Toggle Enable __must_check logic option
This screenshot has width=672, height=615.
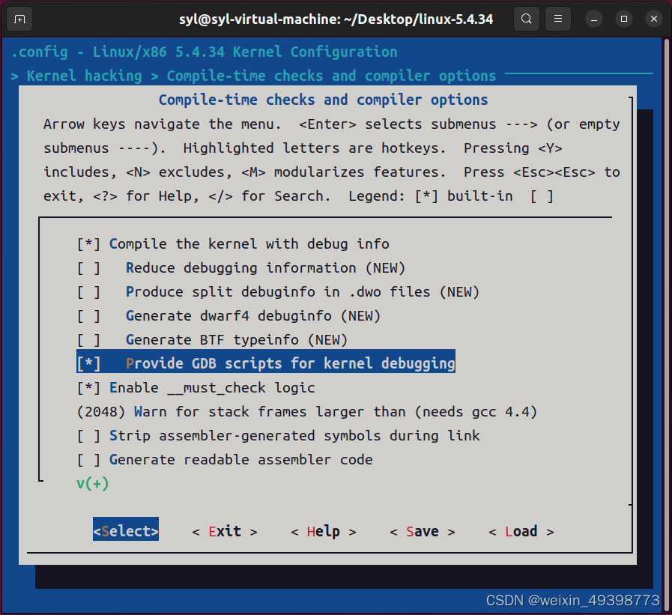click(x=196, y=388)
